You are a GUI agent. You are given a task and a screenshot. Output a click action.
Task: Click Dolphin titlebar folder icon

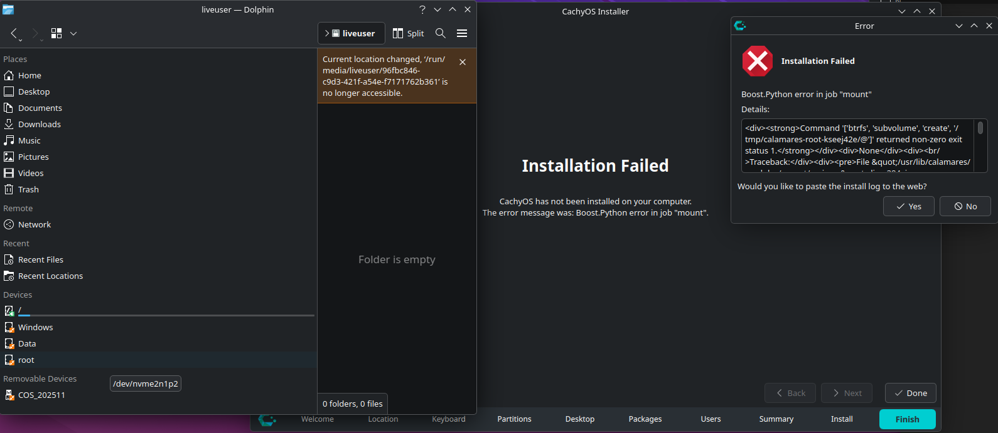[x=8, y=9]
